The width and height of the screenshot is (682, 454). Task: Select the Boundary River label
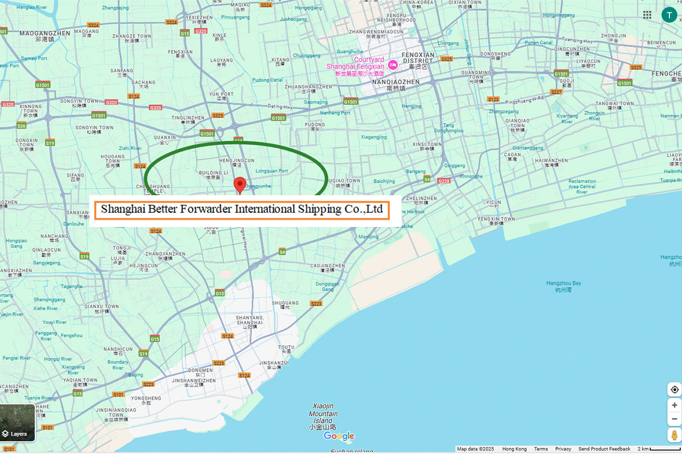(x=118, y=365)
